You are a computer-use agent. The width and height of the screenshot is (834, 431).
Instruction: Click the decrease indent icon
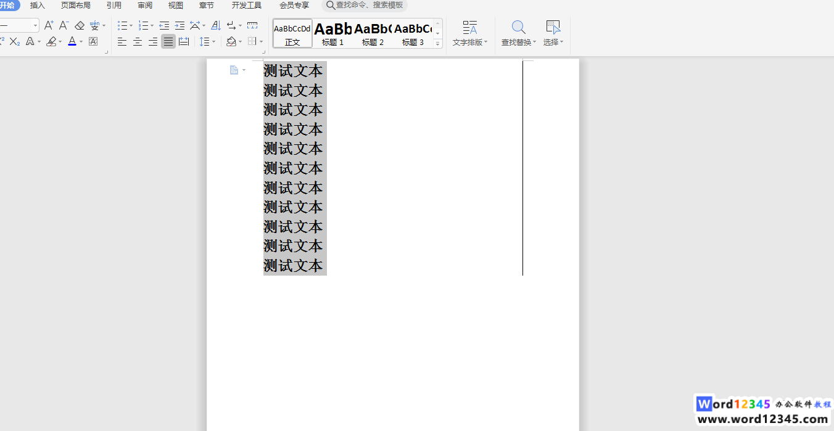164,25
